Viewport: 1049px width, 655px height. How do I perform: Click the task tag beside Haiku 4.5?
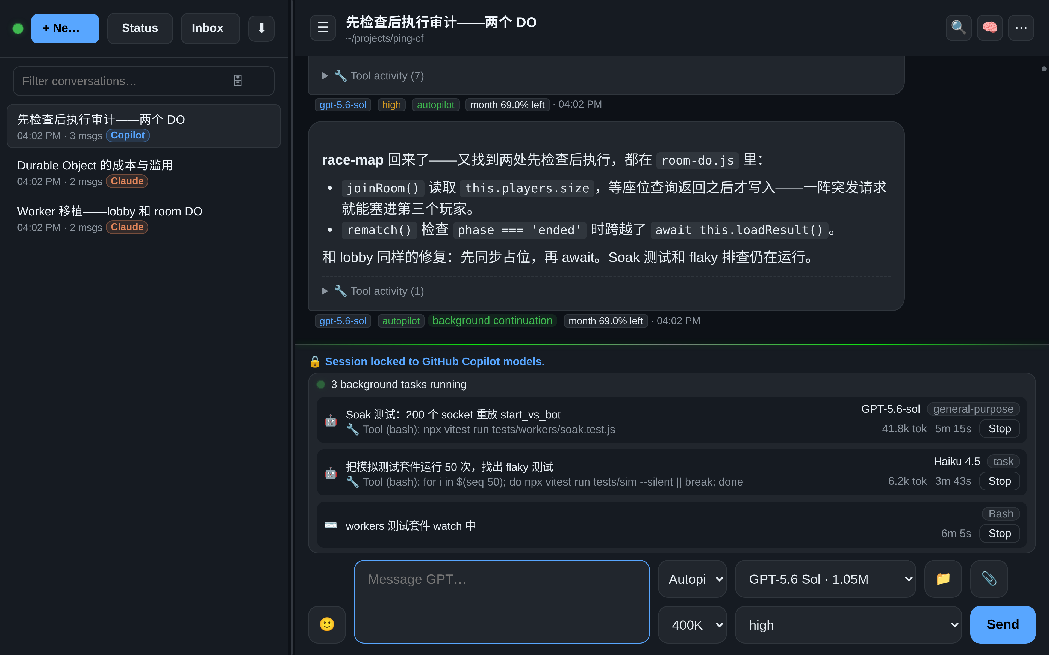[x=1003, y=461]
